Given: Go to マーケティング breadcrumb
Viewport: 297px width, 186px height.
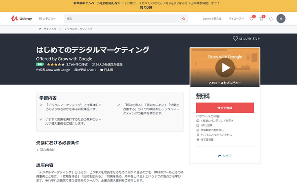Looking at the screenshot, I should (x=47, y=29).
